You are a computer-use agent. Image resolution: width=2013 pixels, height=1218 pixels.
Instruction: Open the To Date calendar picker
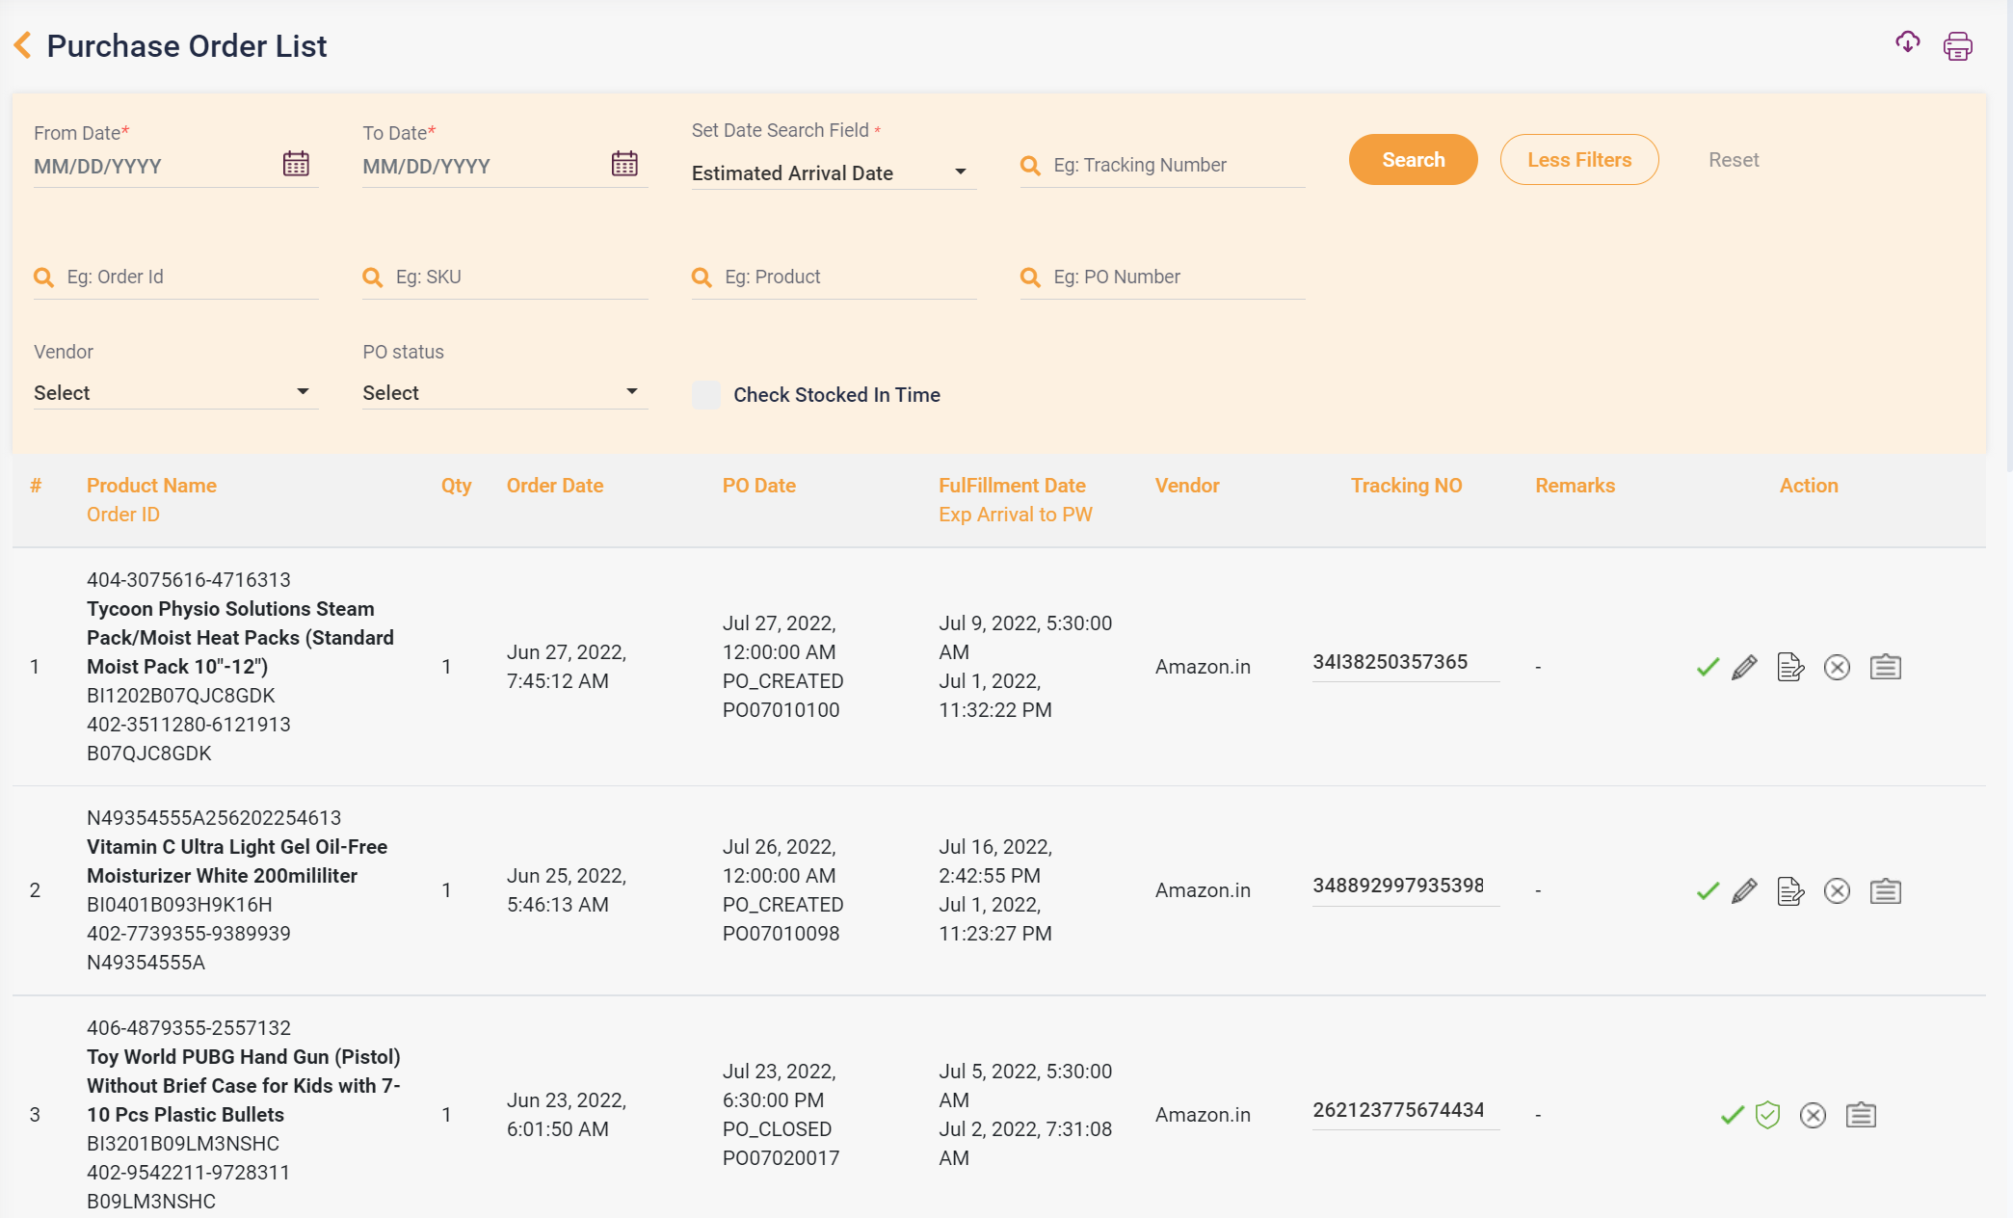[x=624, y=163]
